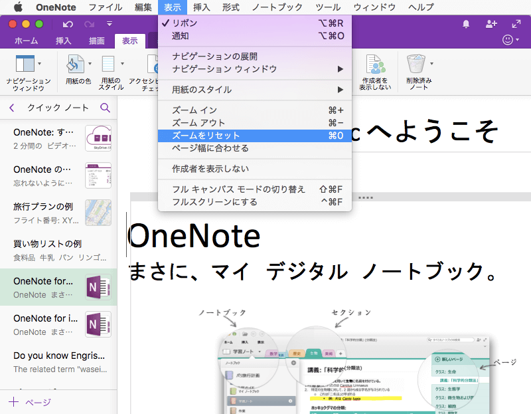Click the Undo arrow in title bar
This screenshot has height=414, width=531.
point(68,24)
